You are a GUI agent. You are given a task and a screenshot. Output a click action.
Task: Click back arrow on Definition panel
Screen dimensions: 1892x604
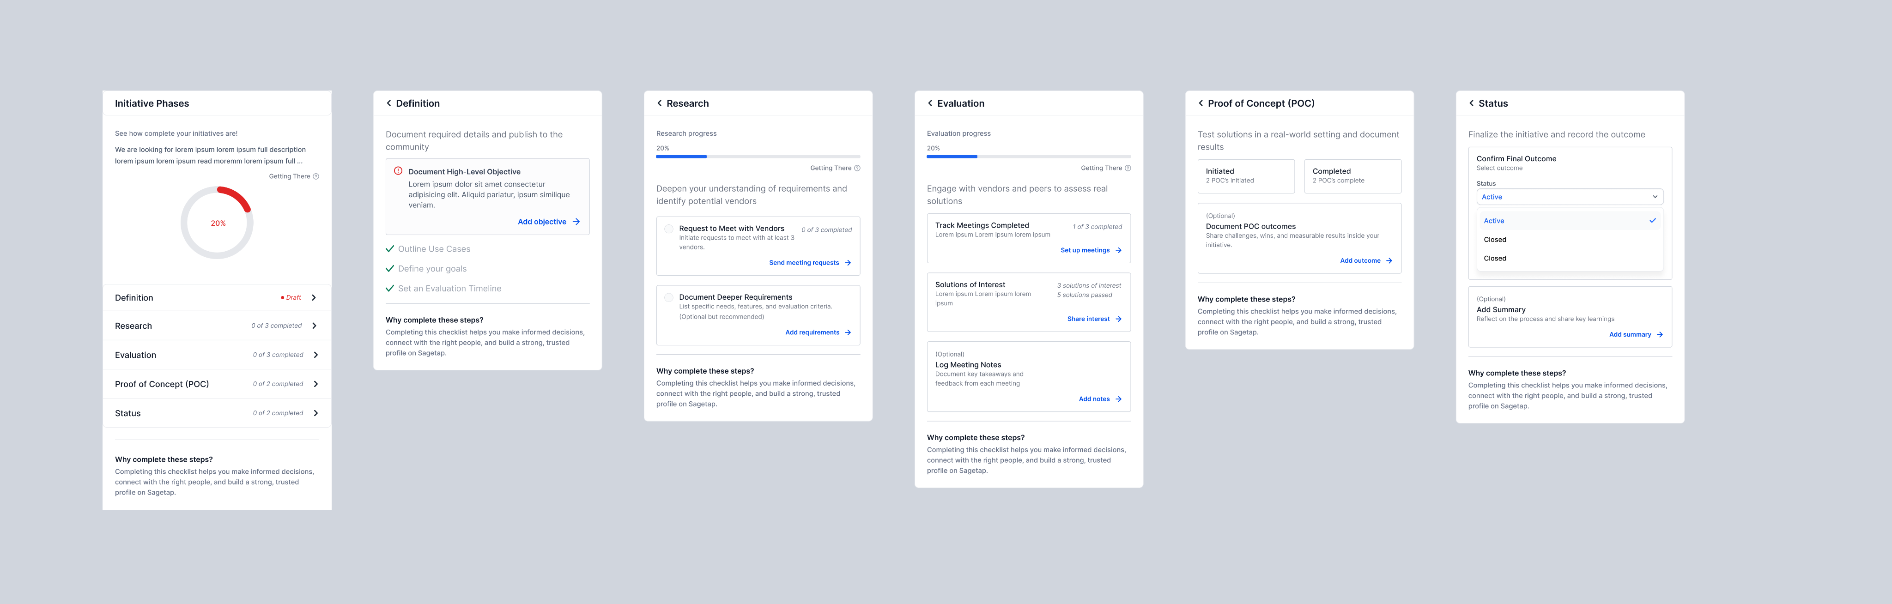coord(388,103)
